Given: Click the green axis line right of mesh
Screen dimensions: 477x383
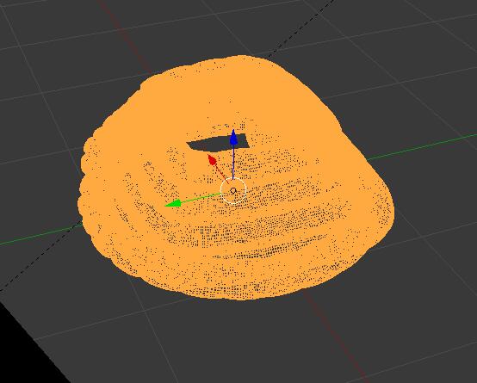Looking at the screenshot, I should (x=421, y=147).
